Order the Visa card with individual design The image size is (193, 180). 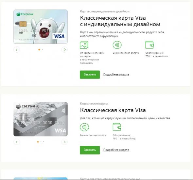coord(90,75)
